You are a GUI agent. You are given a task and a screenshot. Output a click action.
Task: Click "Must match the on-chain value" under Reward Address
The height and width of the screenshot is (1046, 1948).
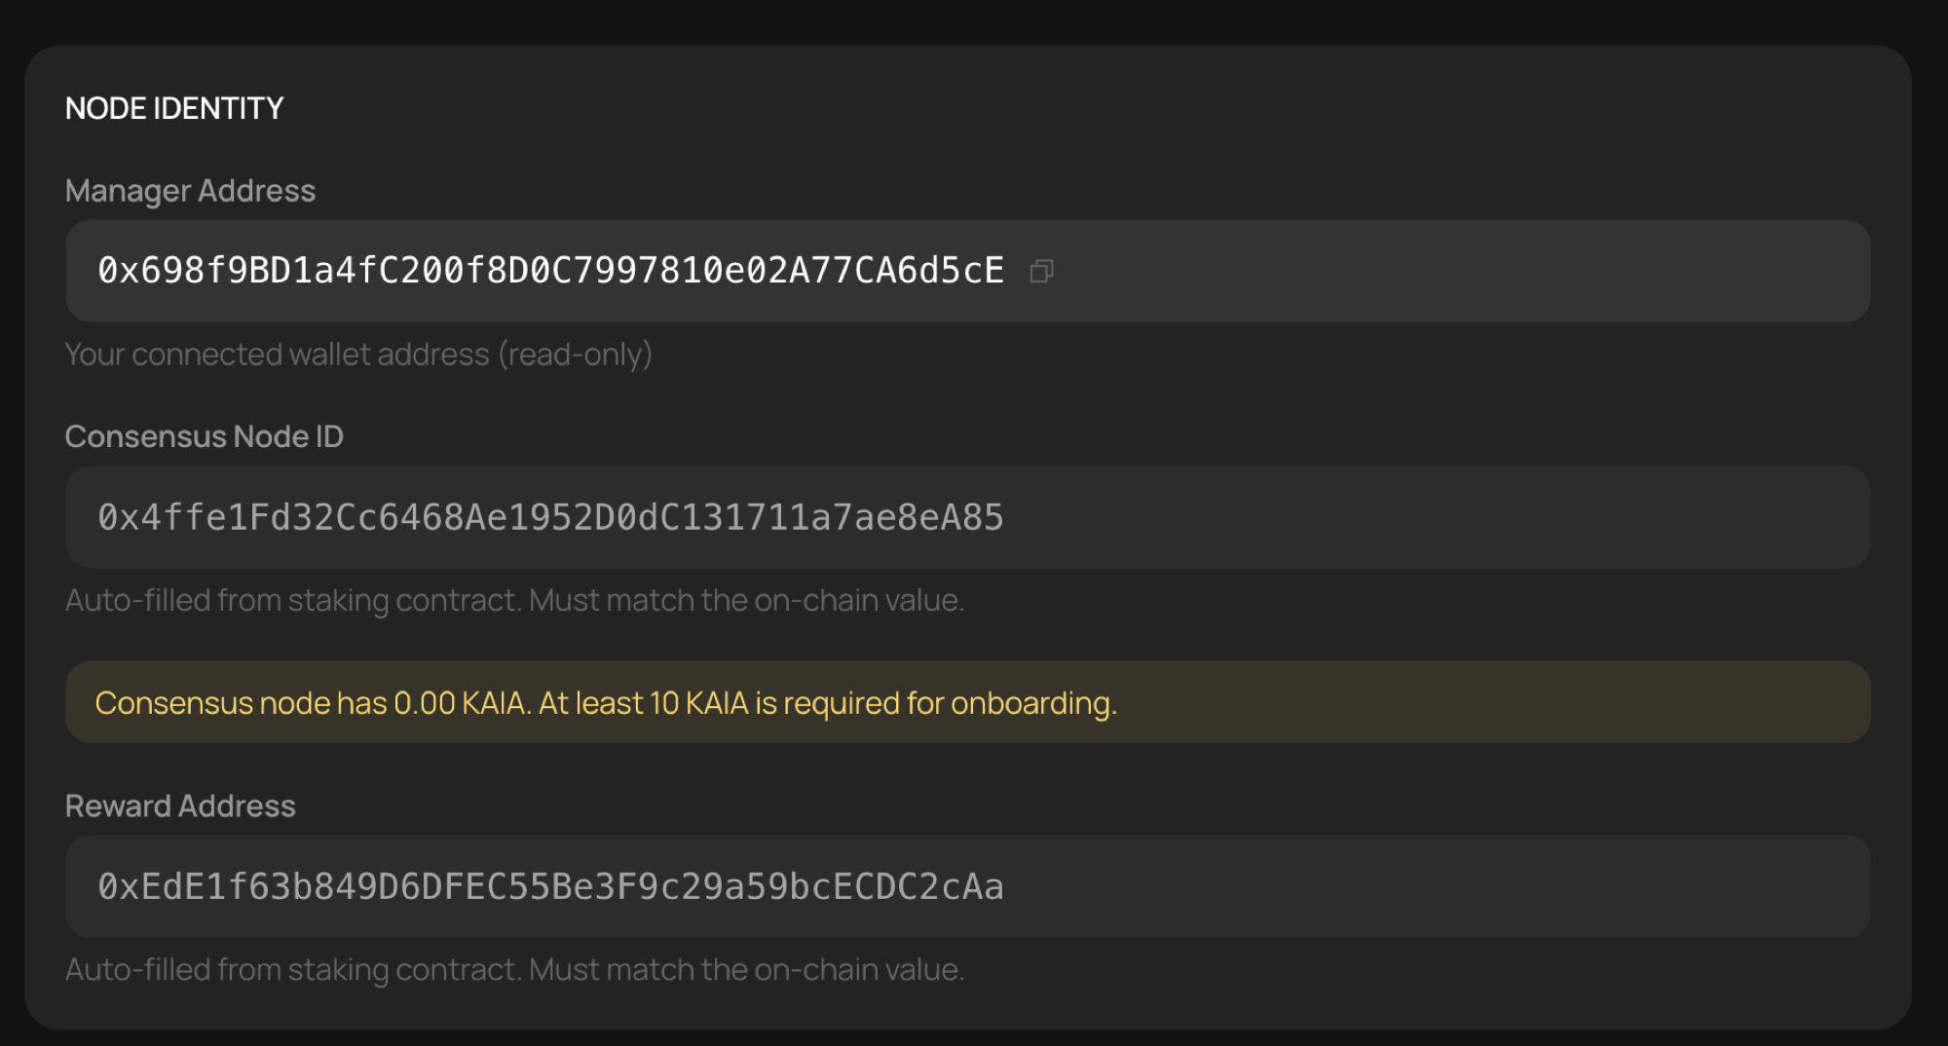[746, 970]
